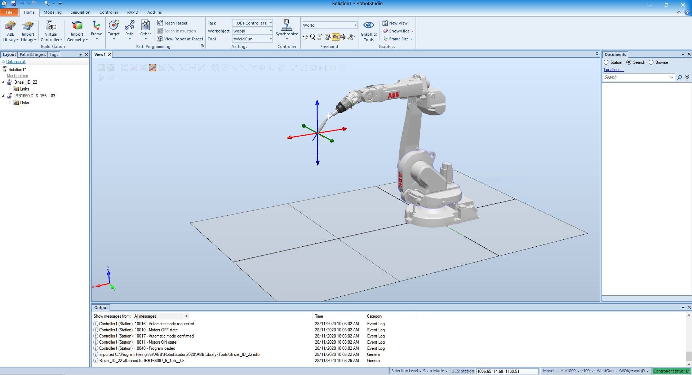Collapse the ribbon with the caret icon
Screen dimensions: 692x375
click(679, 12)
